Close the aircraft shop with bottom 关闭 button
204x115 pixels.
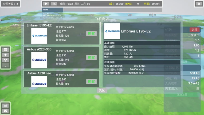coord(102,90)
